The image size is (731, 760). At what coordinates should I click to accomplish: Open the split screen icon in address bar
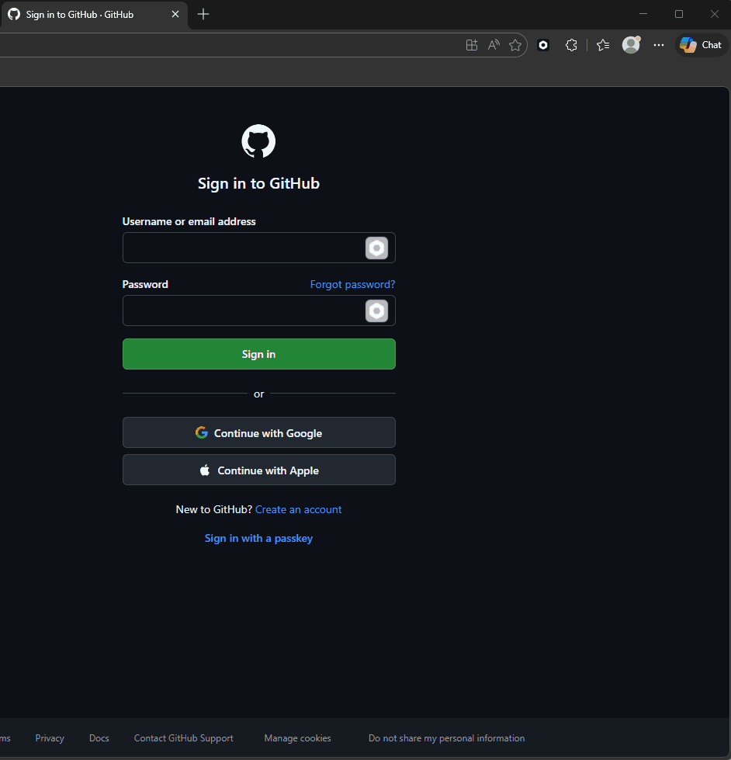[471, 45]
